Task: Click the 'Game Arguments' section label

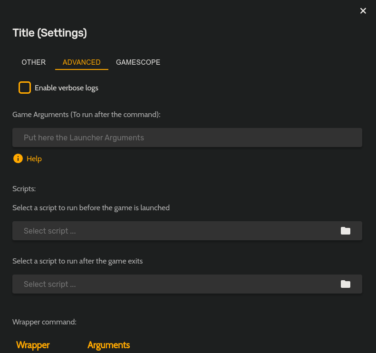Action: pyautogui.click(x=87, y=115)
